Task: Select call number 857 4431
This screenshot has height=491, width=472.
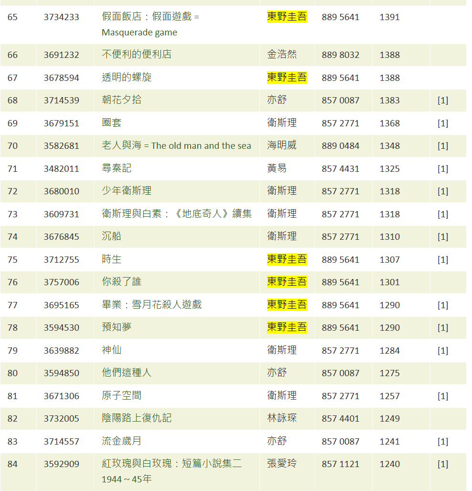Action: (341, 168)
